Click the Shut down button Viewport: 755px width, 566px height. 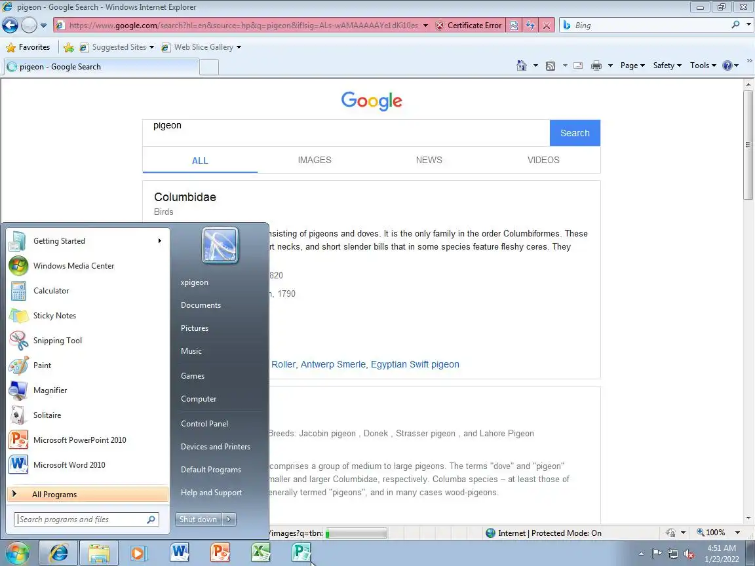pos(198,519)
